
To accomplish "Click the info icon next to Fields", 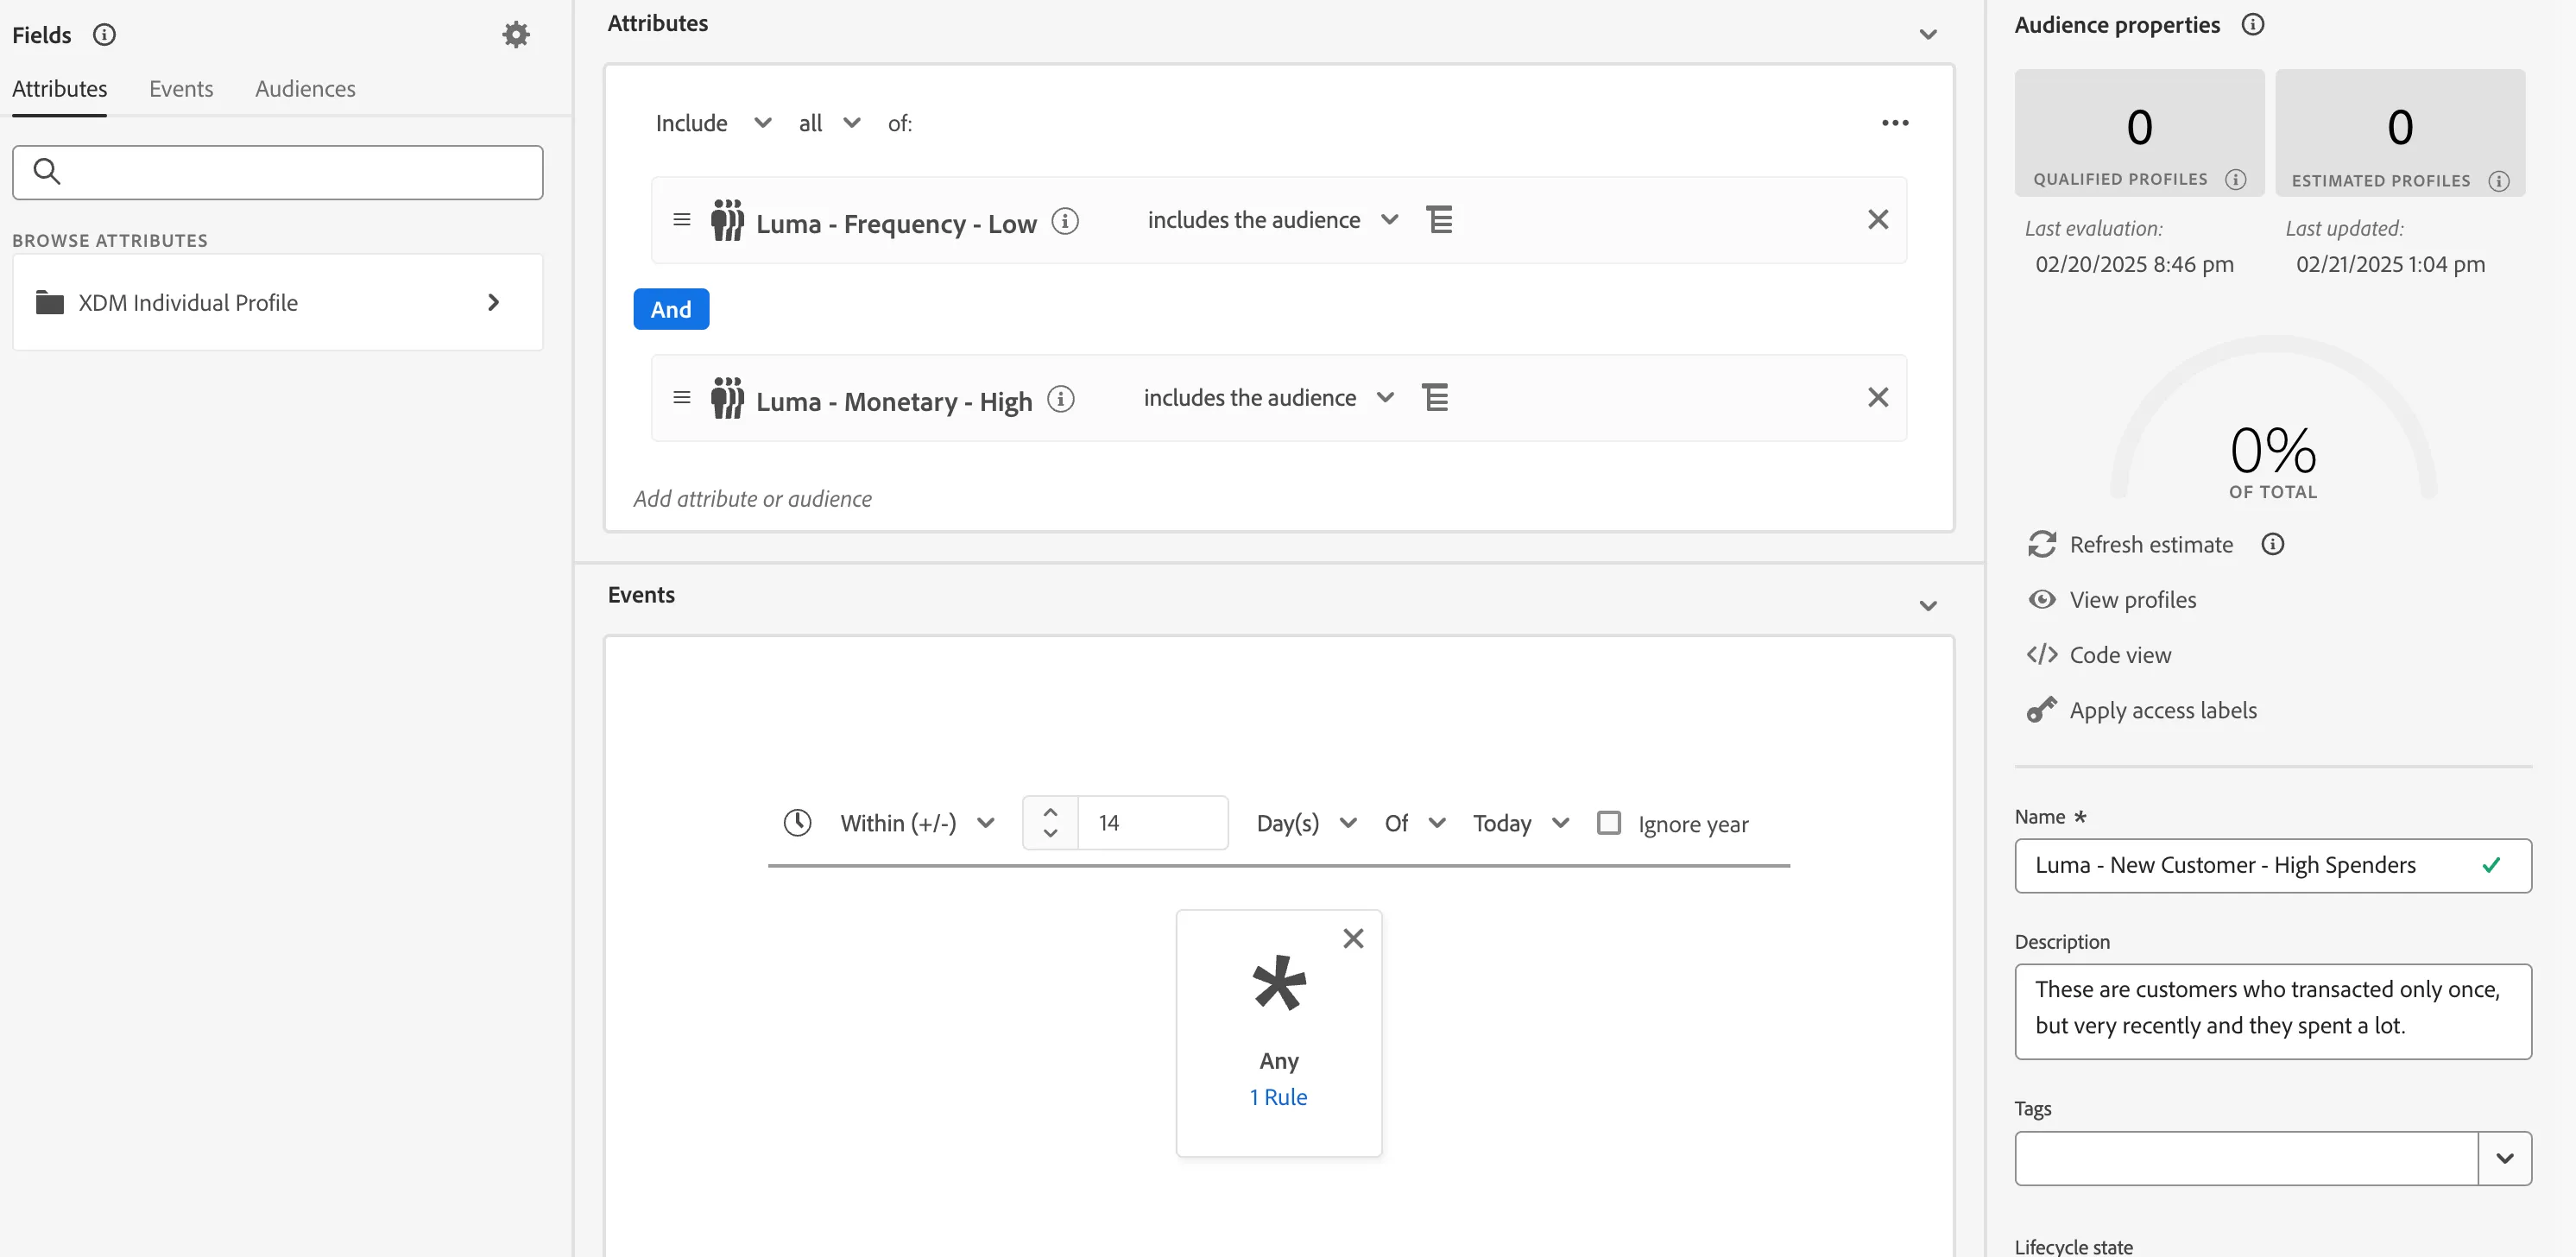I will (104, 35).
